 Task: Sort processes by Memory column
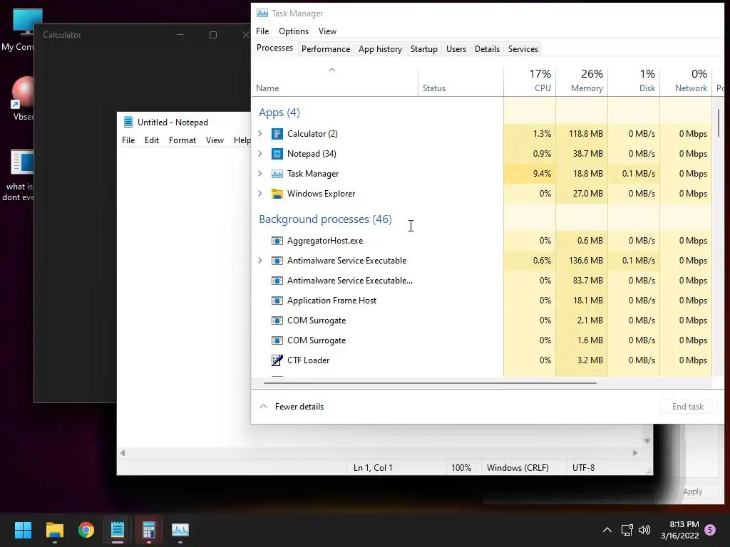point(582,81)
